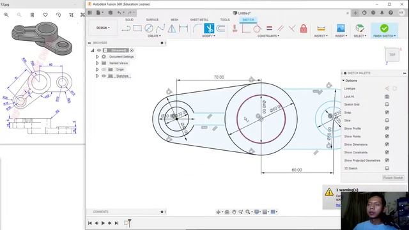The width and height of the screenshot is (409, 230).
Task: Jump to the timeline beginning
Action: (89, 223)
